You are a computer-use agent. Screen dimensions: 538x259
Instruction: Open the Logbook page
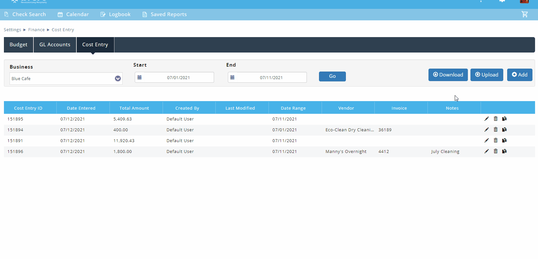115,14
